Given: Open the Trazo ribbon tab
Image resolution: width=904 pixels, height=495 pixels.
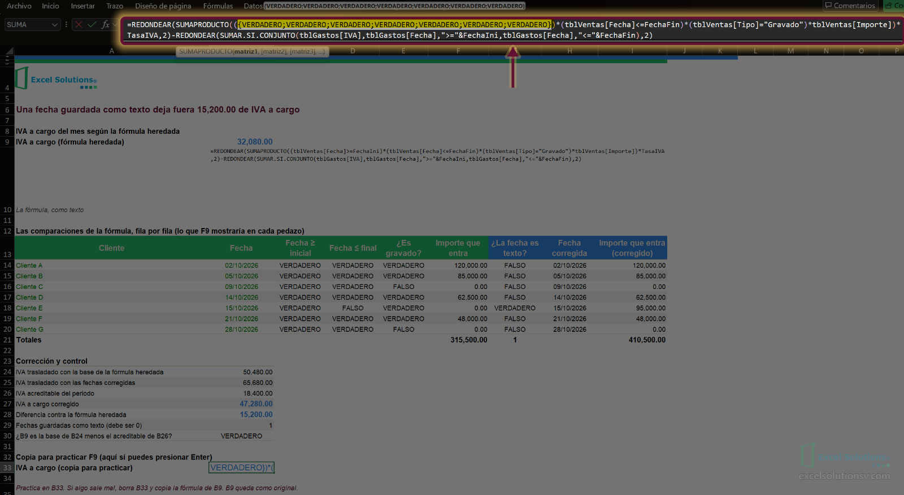Looking at the screenshot, I should coord(115,6).
